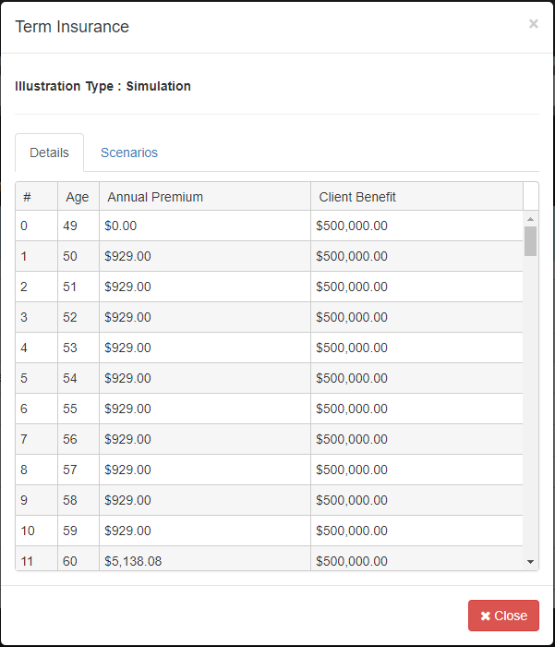Switch to the Scenarios tab
This screenshot has width=555, height=647.
tap(129, 153)
